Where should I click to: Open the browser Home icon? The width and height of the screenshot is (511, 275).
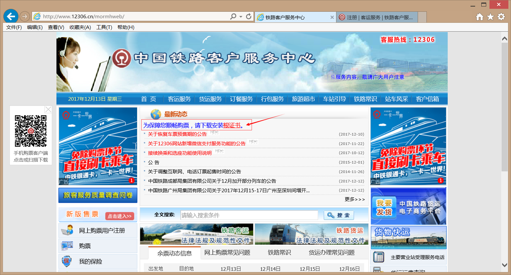[x=479, y=17]
